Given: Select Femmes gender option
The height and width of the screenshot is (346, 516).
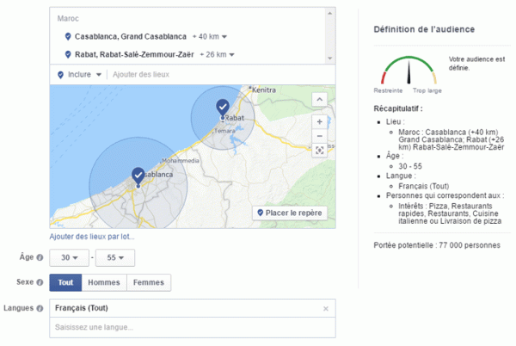Looking at the screenshot, I should point(150,282).
